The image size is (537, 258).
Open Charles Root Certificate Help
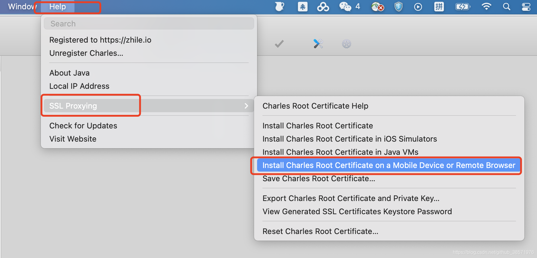tap(315, 106)
